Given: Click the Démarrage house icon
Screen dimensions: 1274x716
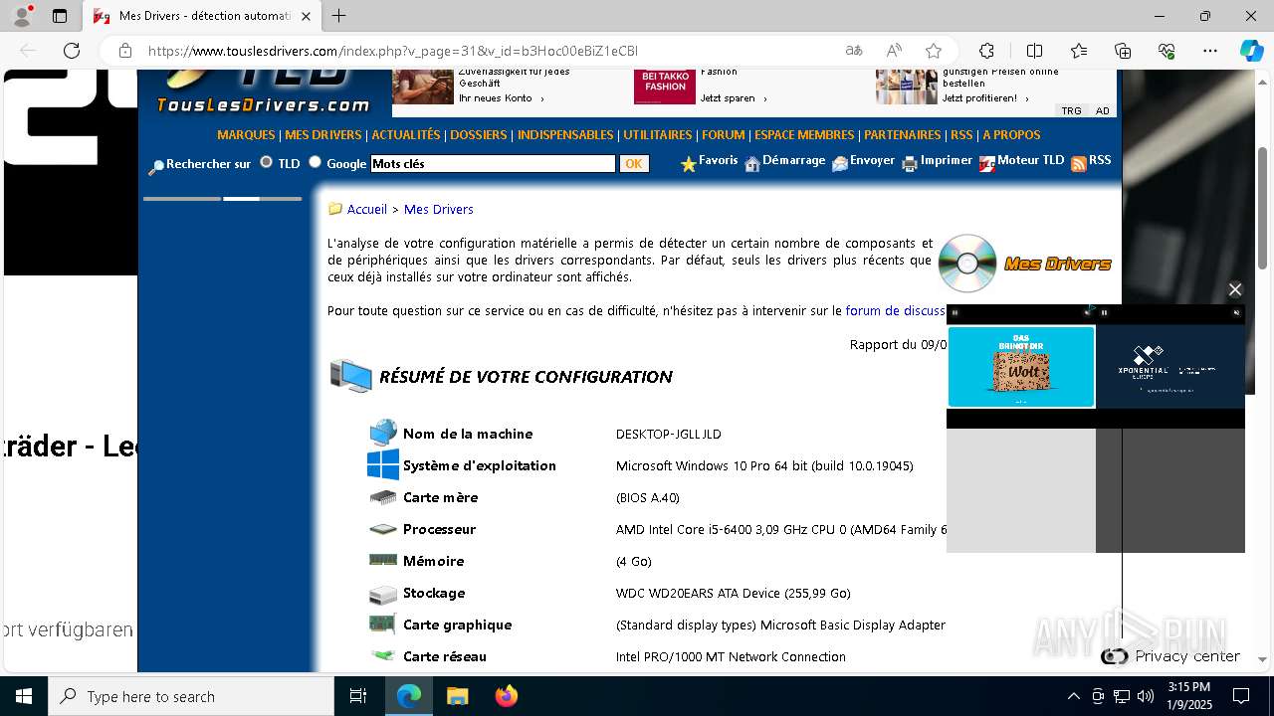Looking at the screenshot, I should pos(752,164).
